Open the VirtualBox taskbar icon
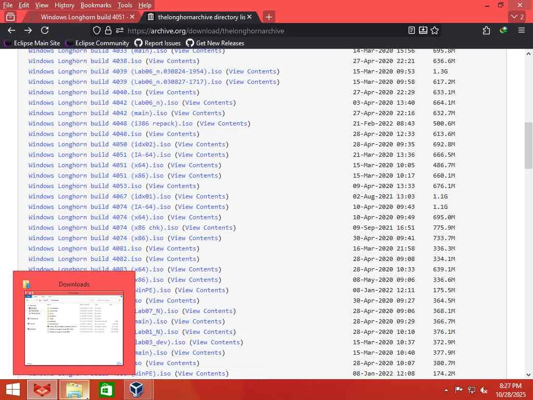 click(137, 390)
